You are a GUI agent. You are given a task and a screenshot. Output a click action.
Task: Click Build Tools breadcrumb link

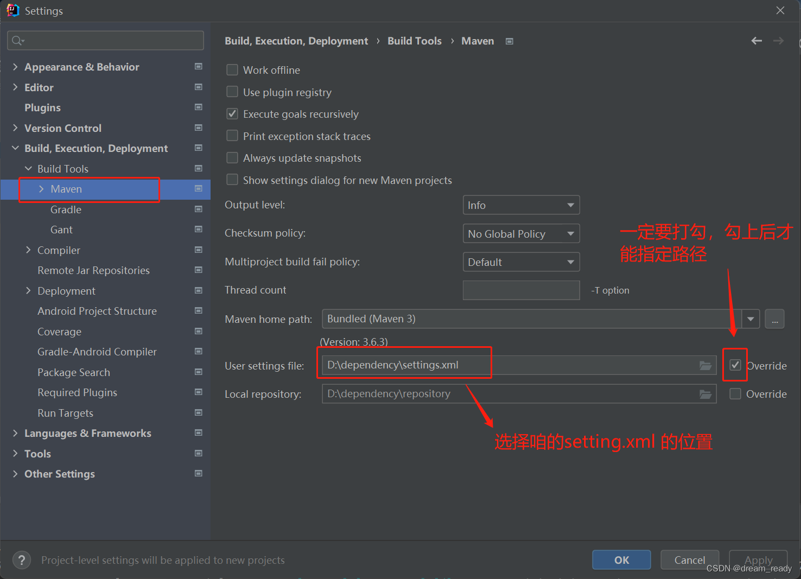[415, 41]
